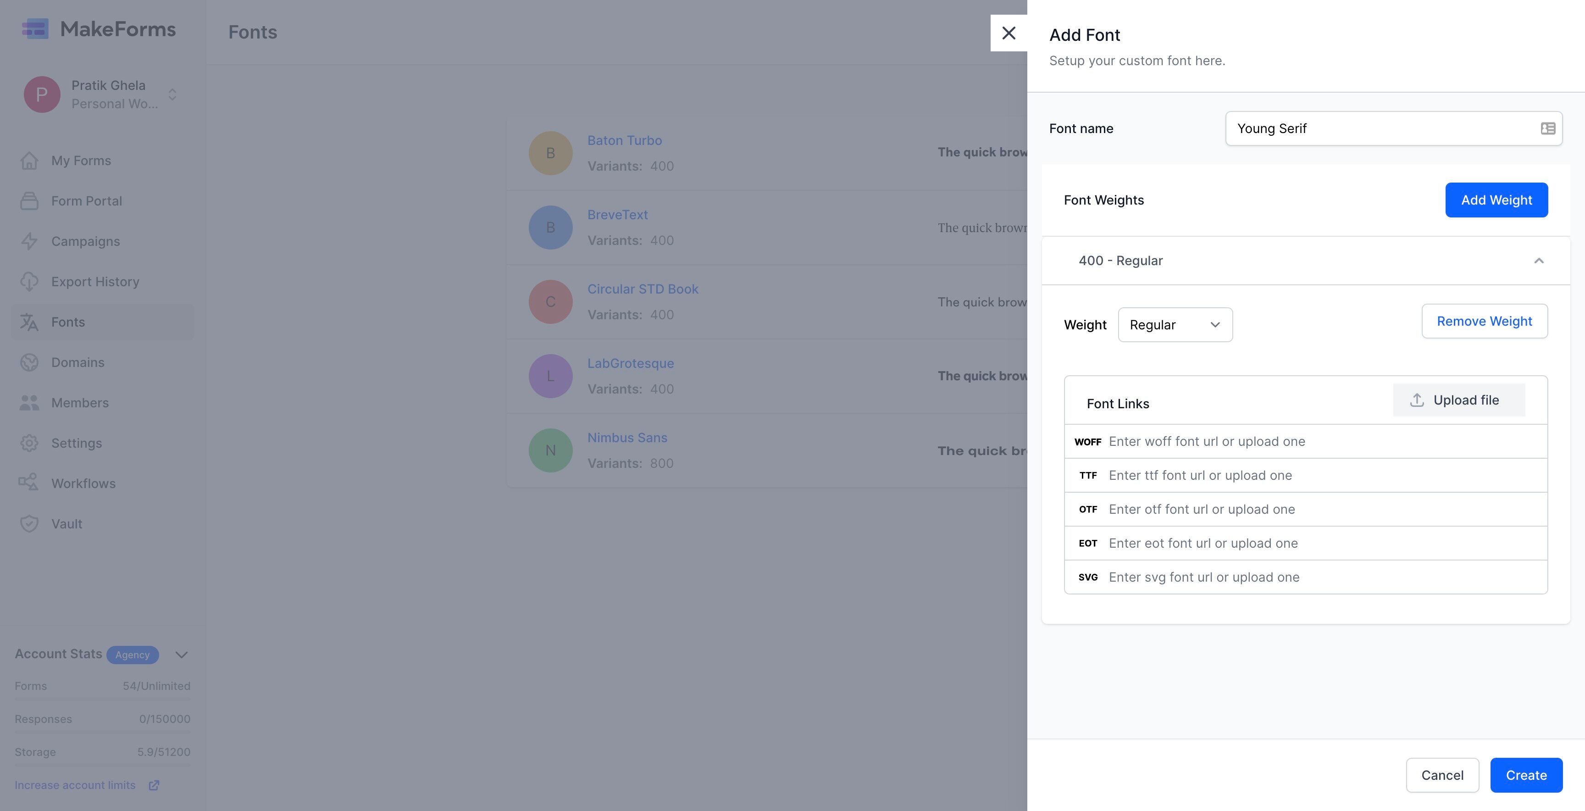Focus the OTF font url field
This screenshot has height=811, width=1585.
coord(1306,510)
